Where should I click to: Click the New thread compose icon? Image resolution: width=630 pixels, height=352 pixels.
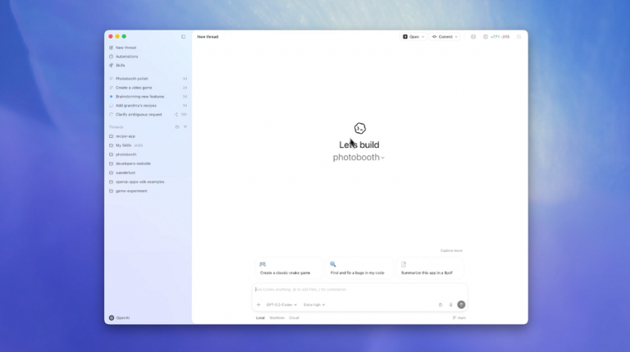point(112,48)
